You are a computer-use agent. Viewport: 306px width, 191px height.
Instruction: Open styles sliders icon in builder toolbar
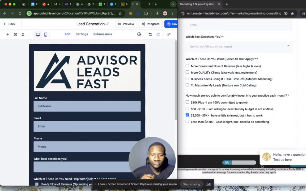(x=169, y=34)
